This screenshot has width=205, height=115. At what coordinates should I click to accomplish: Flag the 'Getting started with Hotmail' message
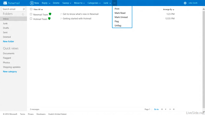tap(61, 19)
